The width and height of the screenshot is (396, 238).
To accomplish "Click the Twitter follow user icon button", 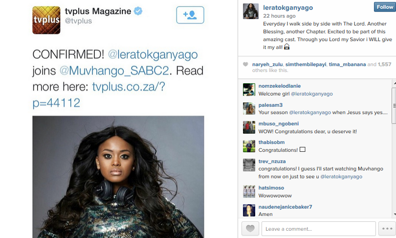I will (x=190, y=15).
